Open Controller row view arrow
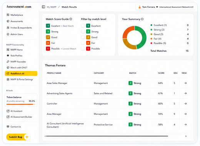The image size is (200, 146). pos(185,104)
